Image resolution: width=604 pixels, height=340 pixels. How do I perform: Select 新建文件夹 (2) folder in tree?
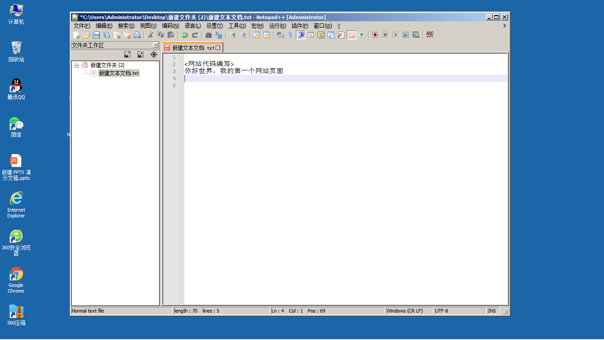(107, 65)
